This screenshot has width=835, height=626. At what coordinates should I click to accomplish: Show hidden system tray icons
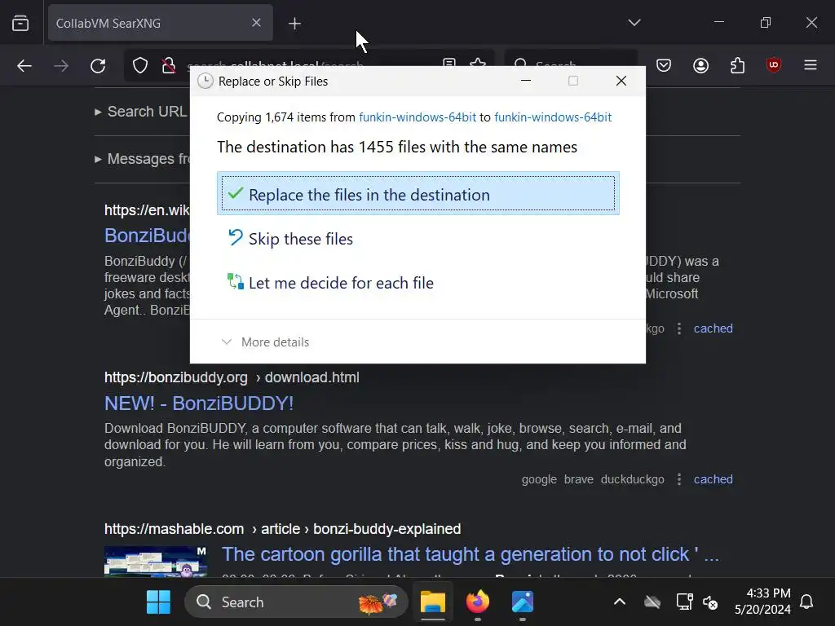(620, 602)
